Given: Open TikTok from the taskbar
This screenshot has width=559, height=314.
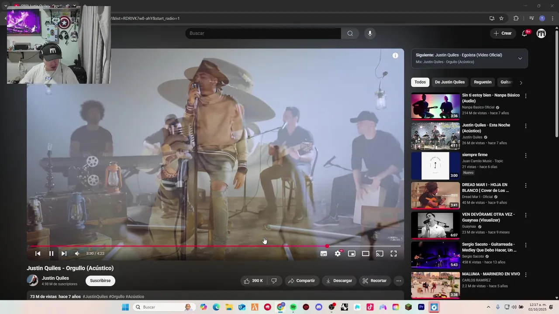Looking at the screenshot, I should pyautogui.click(x=370, y=307).
